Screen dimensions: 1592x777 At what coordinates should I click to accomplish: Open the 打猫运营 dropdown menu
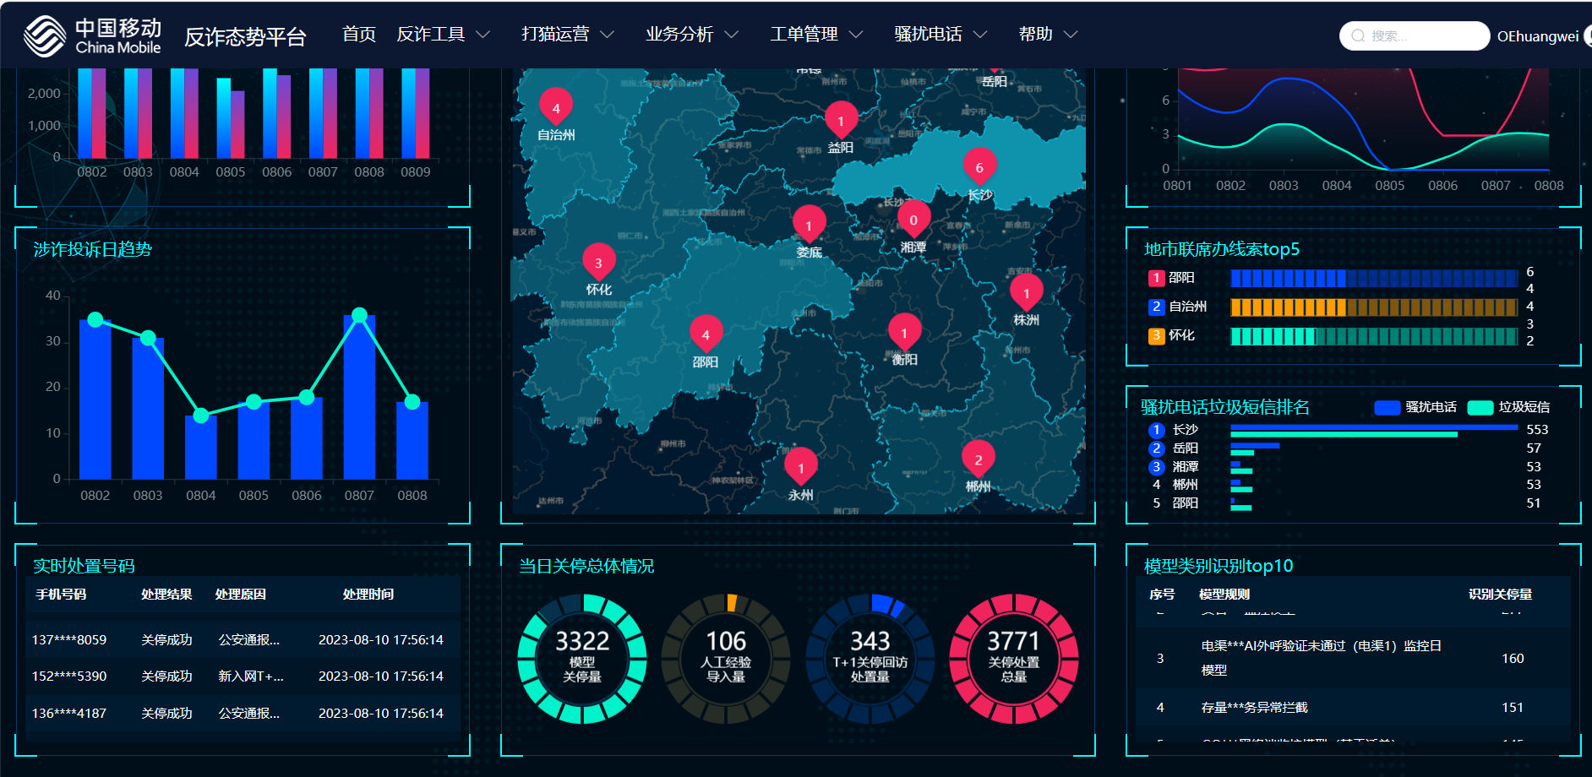click(567, 34)
